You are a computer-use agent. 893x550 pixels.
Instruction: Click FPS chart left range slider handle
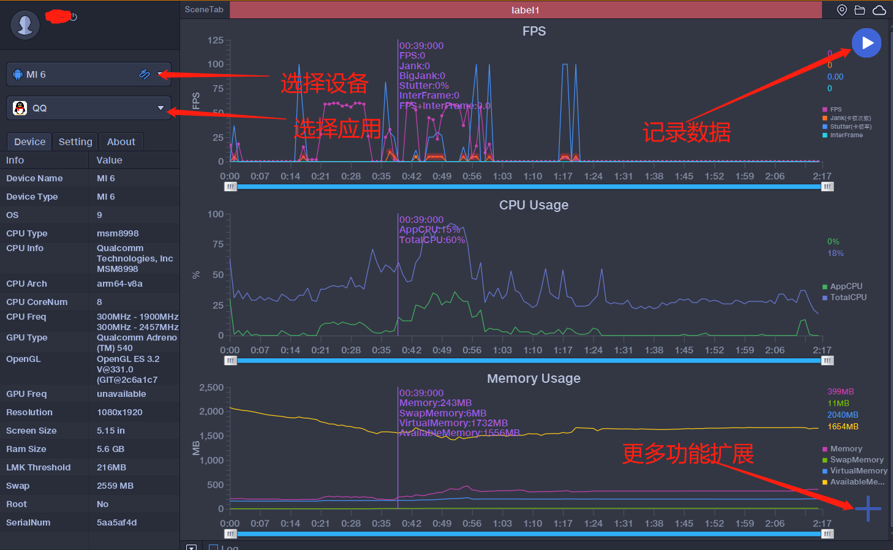click(x=230, y=187)
